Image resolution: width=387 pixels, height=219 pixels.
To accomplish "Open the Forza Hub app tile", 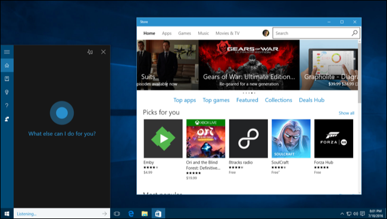I will pos(333,138).
